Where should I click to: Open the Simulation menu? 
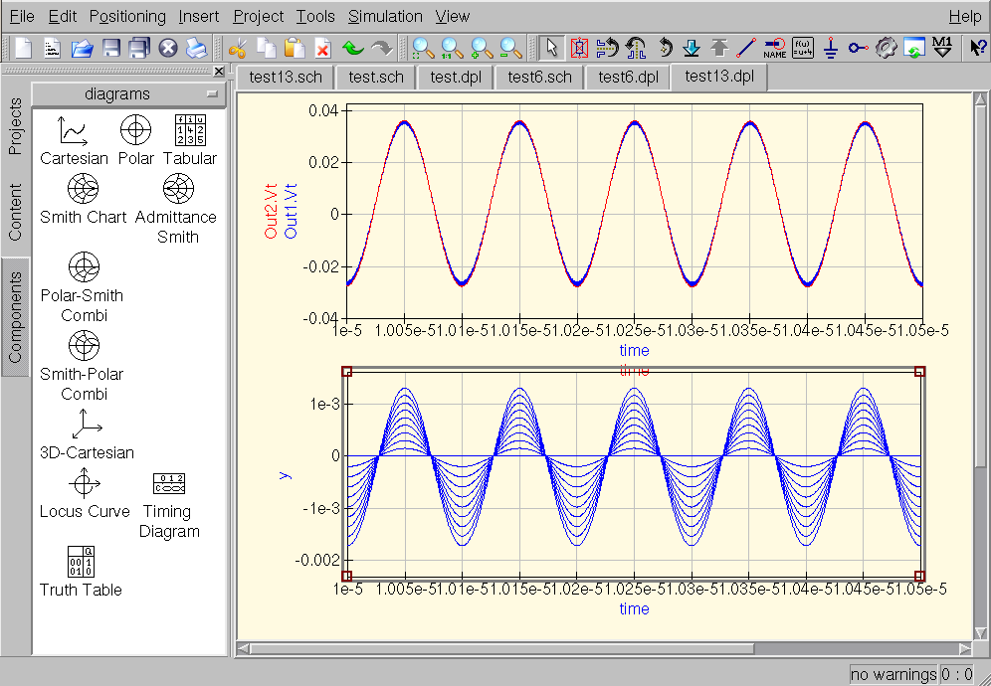[385, 16]
